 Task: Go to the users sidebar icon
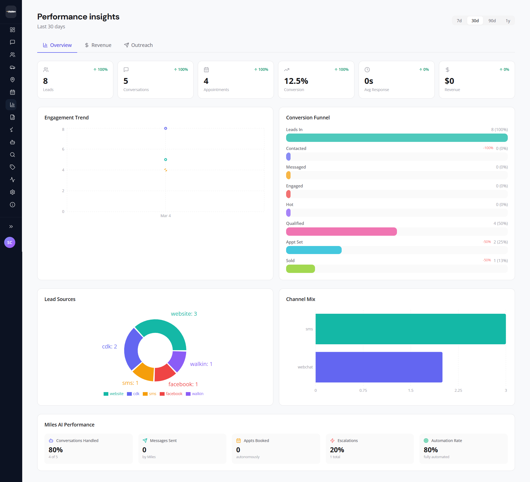[x=12, y=55]
